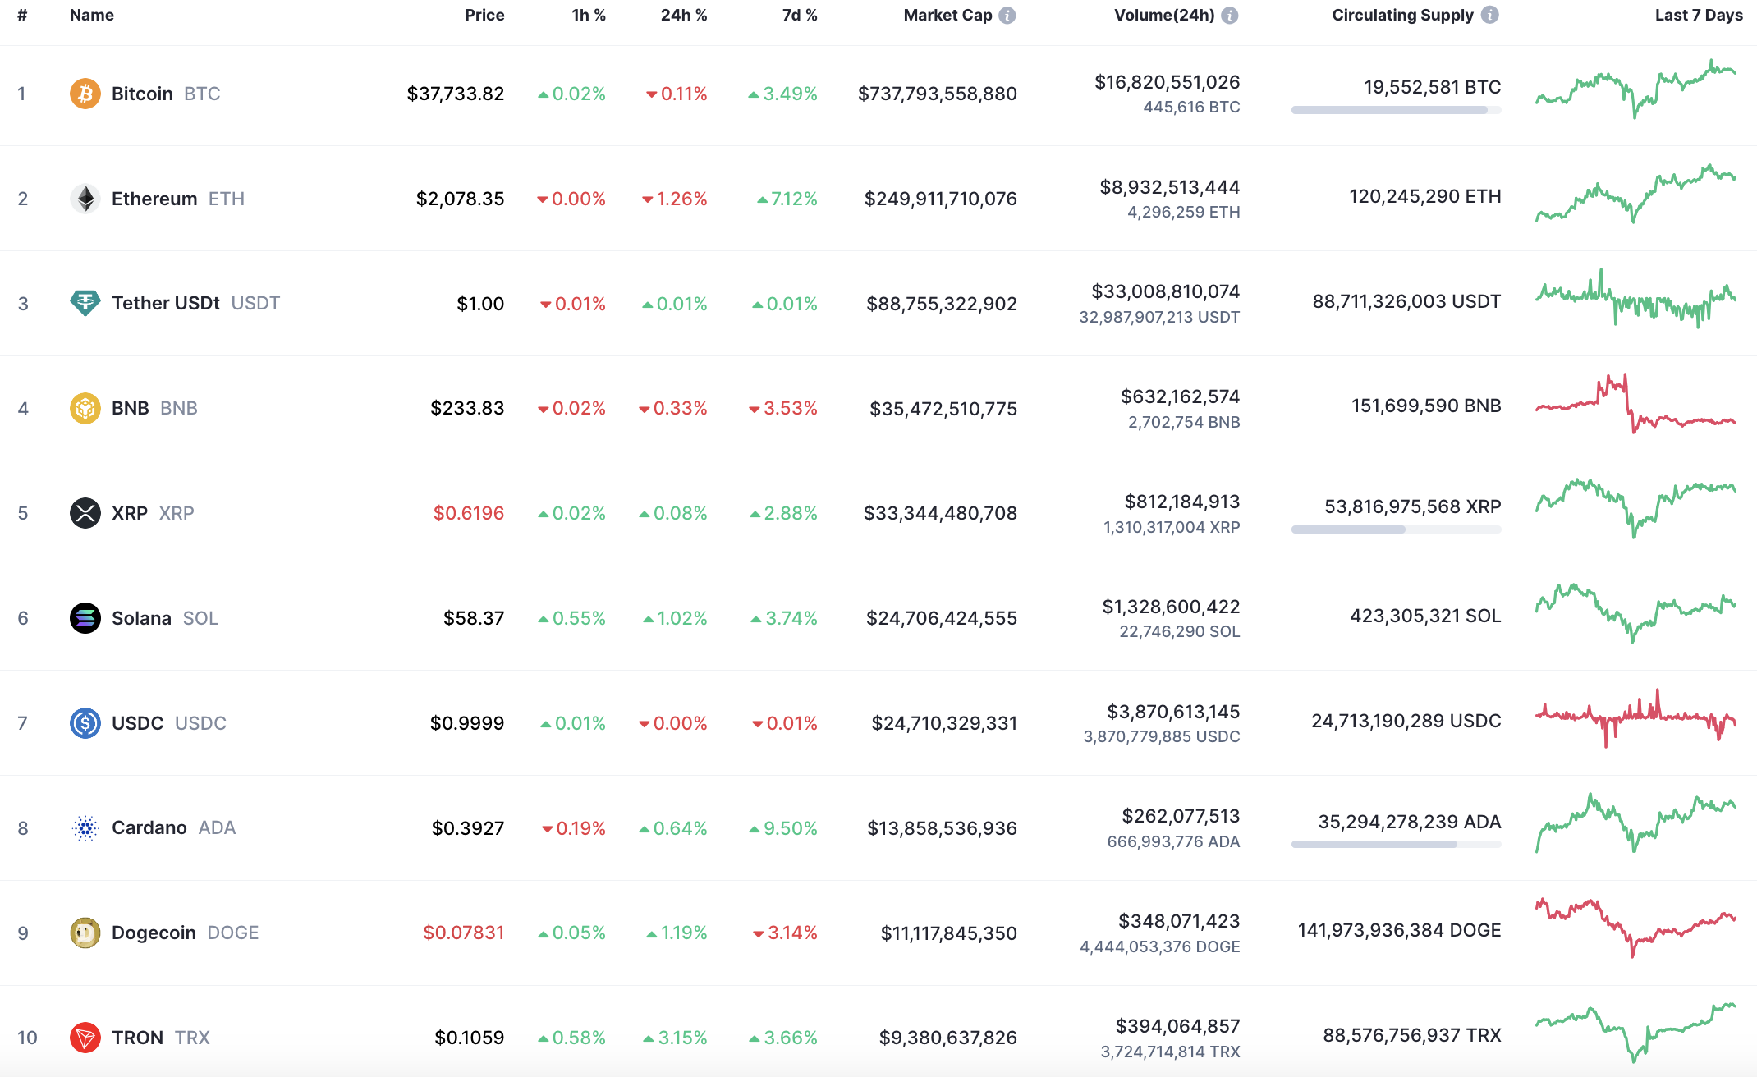
Task: Sort by the 24h % column header
Action: click(x=683, y=16)
